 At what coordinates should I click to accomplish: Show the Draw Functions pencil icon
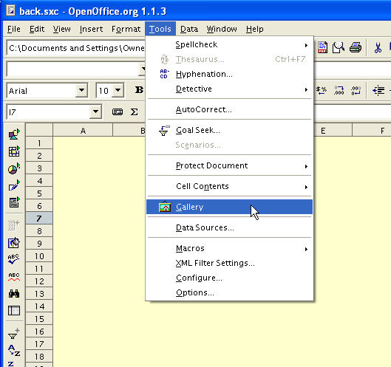click(14, 185)
